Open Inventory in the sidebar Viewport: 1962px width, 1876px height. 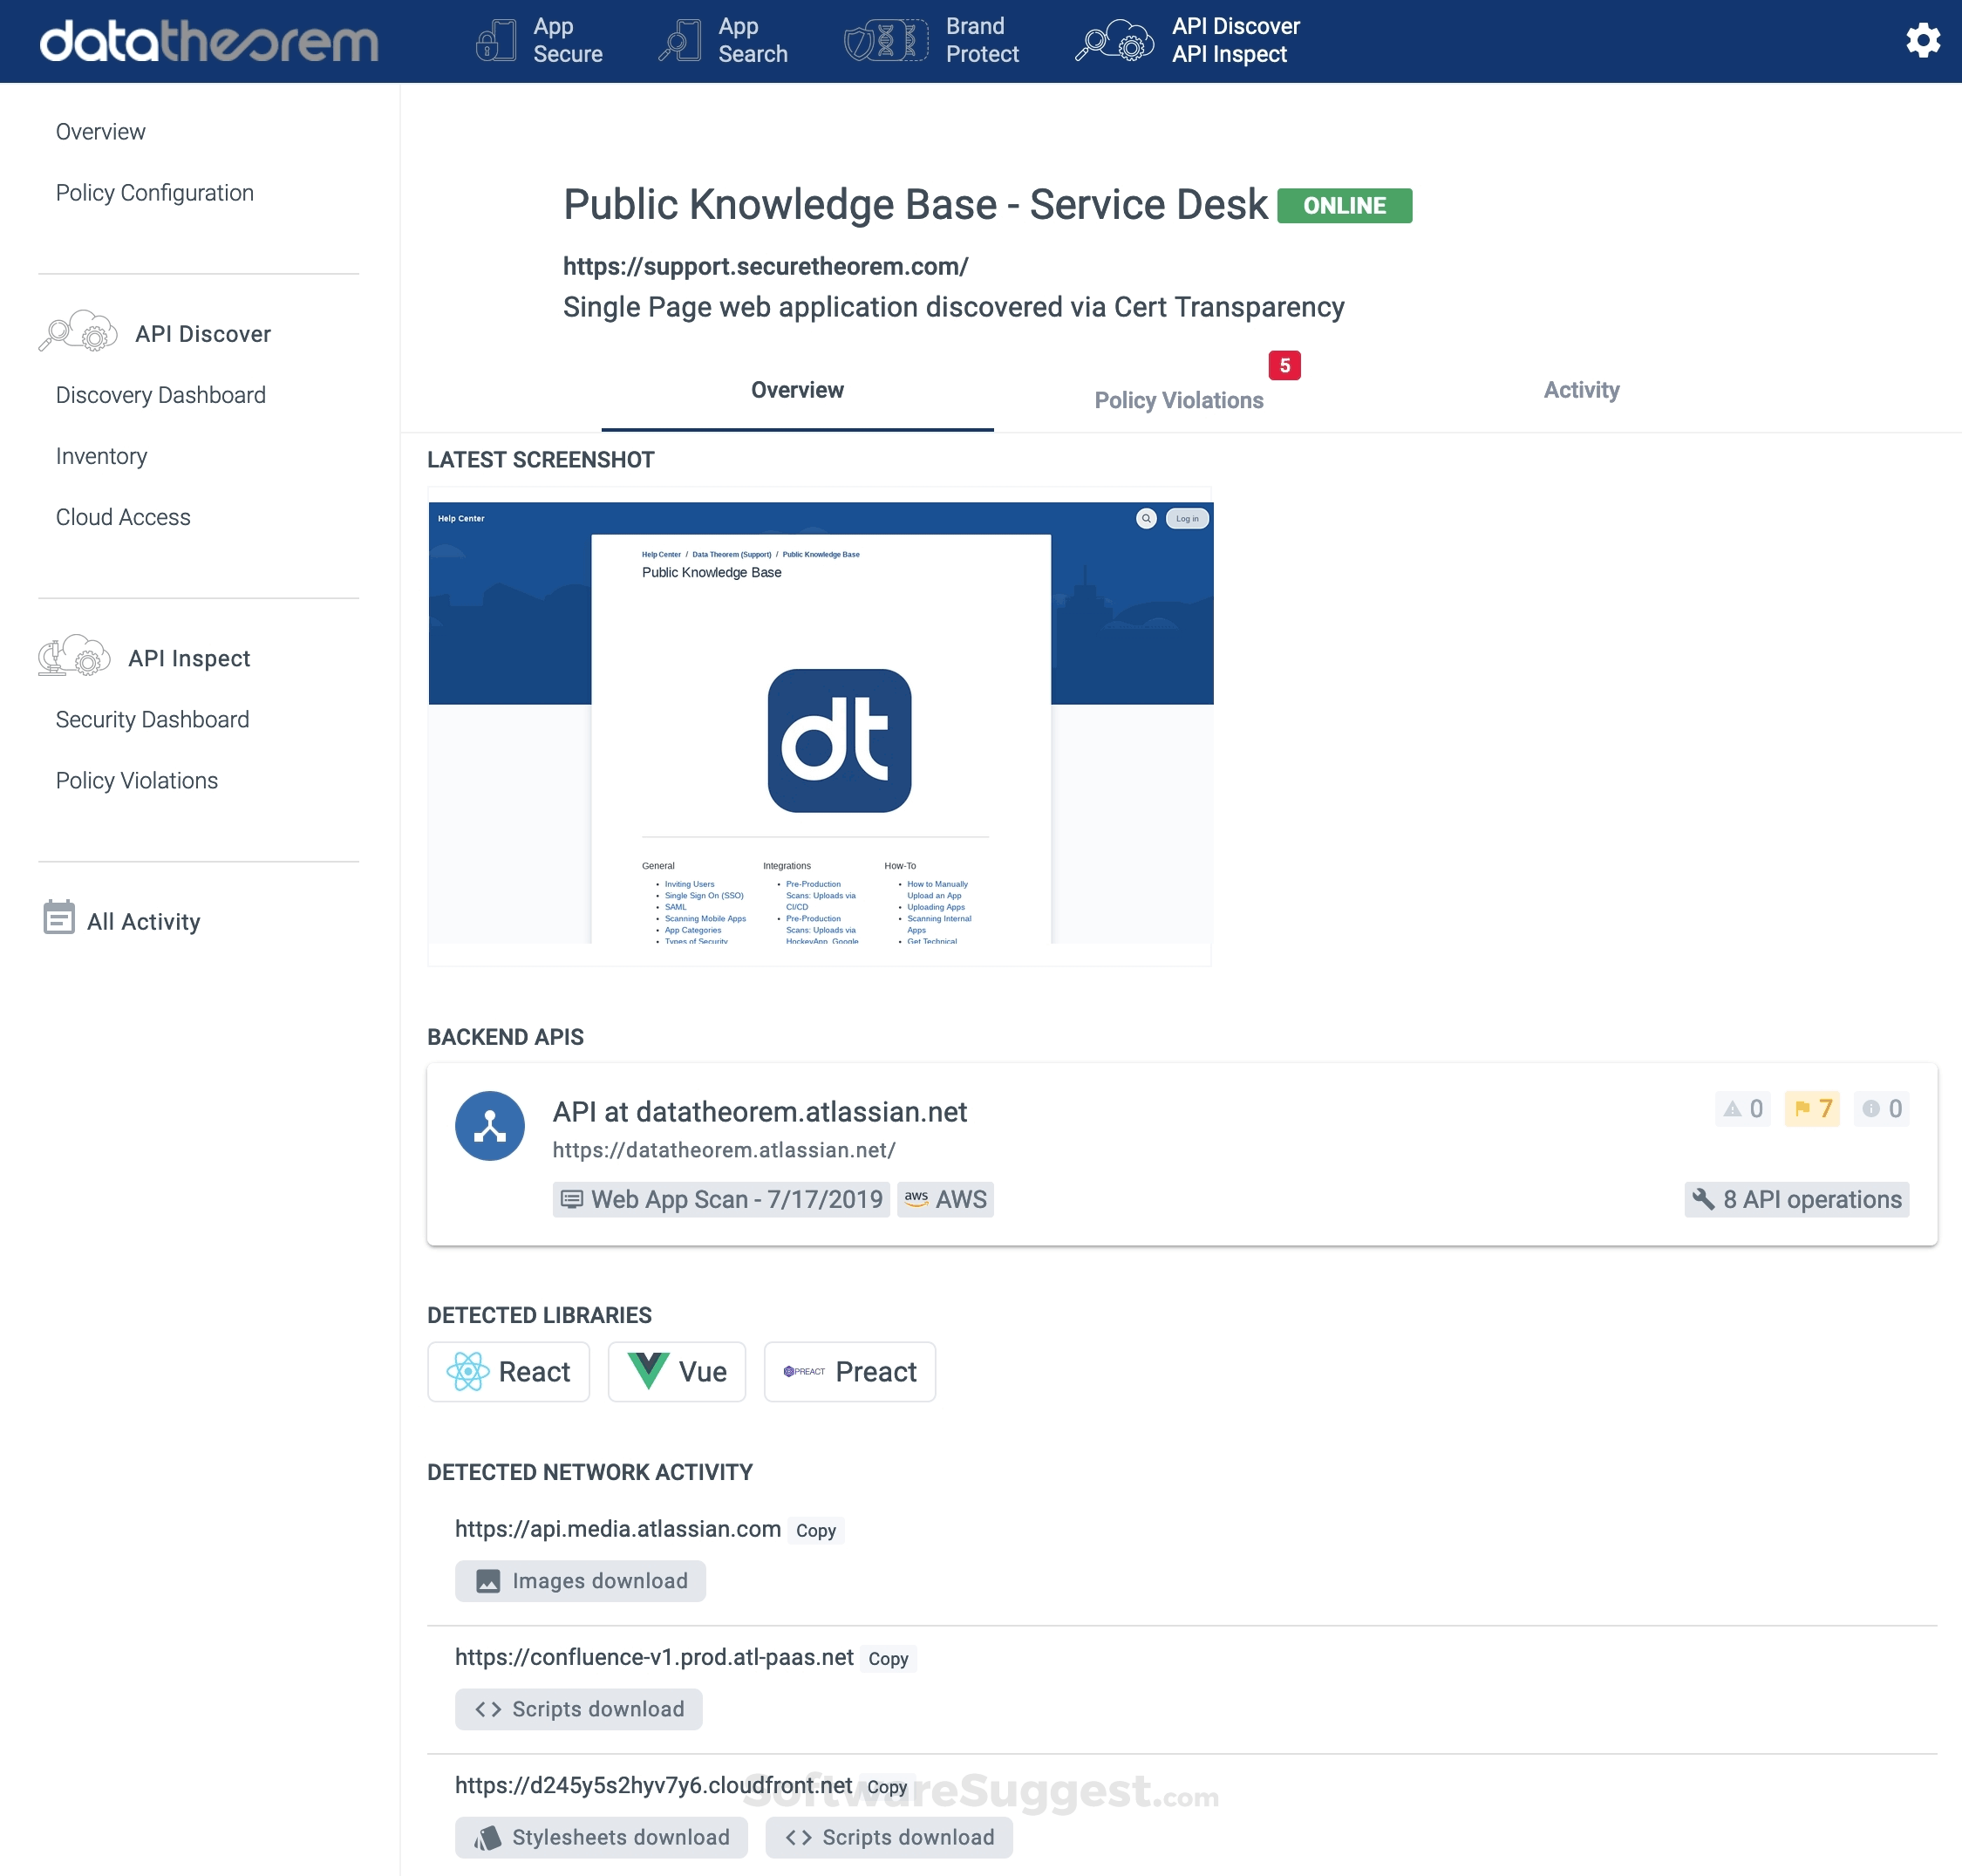tap(101, 455)
